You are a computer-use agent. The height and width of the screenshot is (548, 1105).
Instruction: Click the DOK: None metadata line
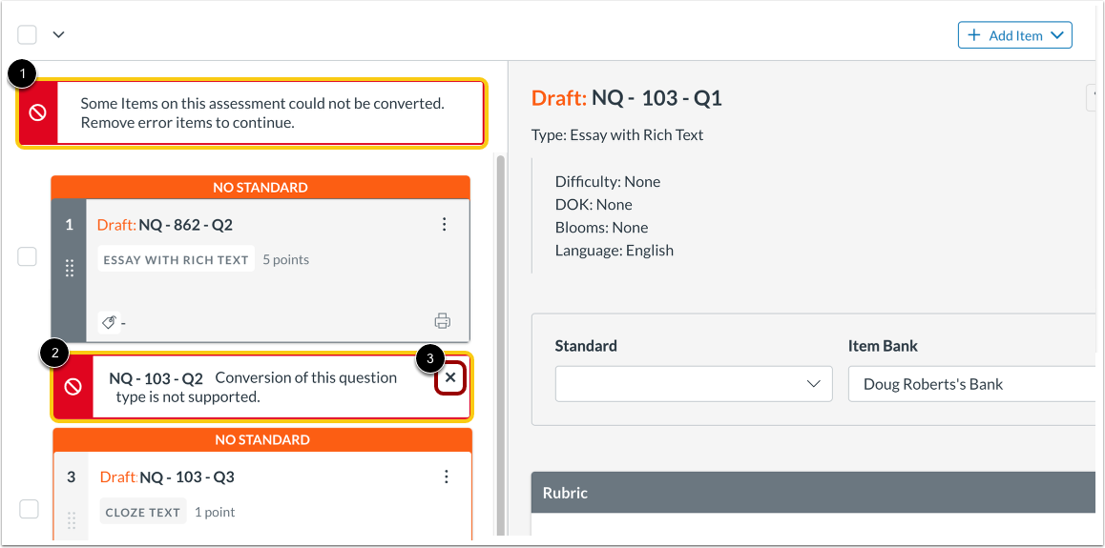[x=594, y=205]
